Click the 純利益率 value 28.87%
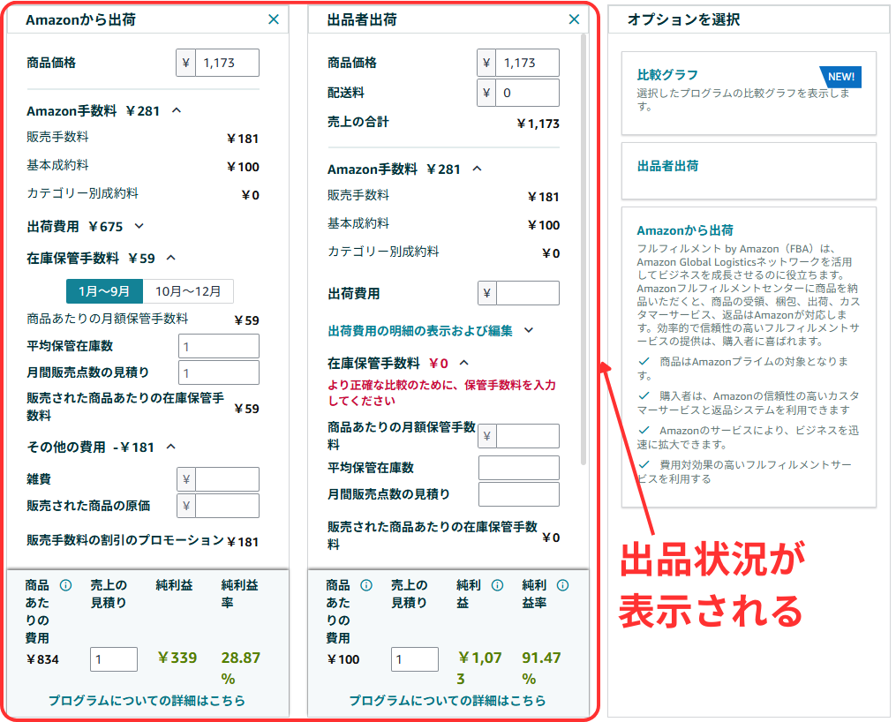Viewport: 896px width, 722px height. tap(241, 668)
